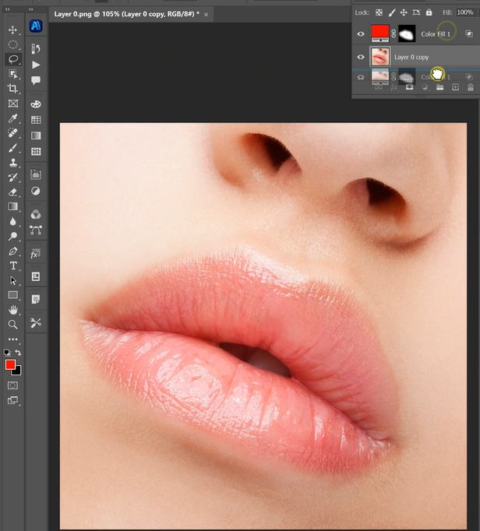480x531 pixels.
Task: Swap foreground and background colors
Action: (19, 353)
